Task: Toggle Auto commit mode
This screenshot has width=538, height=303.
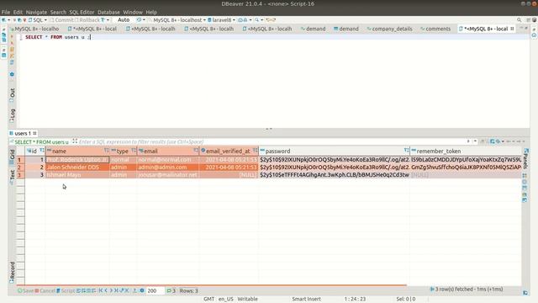Action: click(124, 20)
